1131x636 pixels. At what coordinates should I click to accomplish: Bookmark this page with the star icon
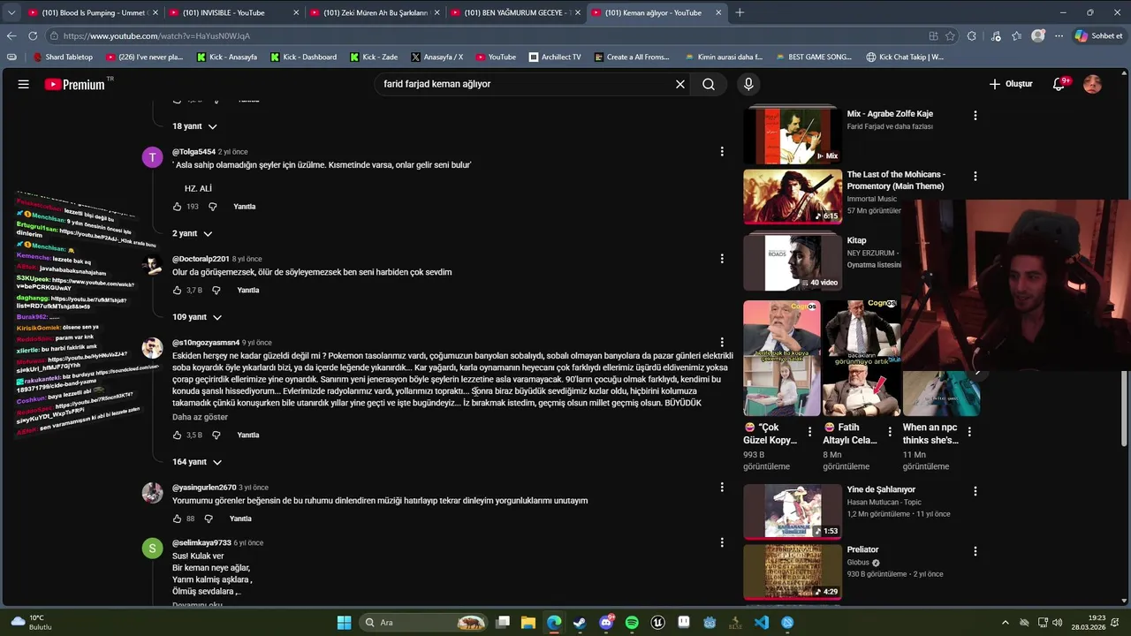point(950,36)
